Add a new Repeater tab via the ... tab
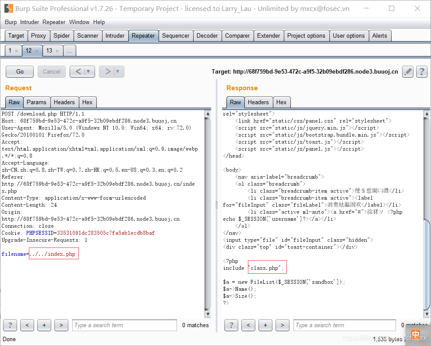 pyautogui.click(x=69, y=51)
